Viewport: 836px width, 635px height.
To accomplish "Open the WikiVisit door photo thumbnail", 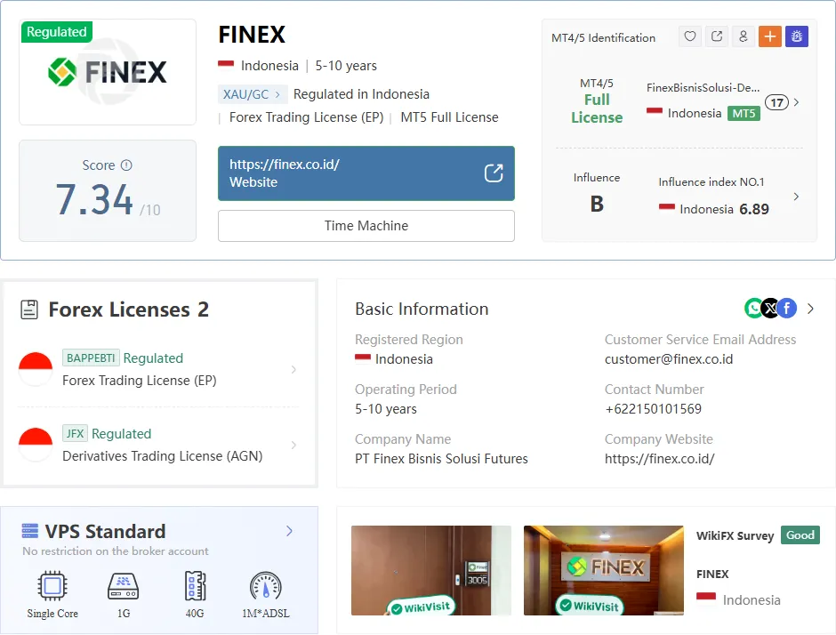I will coord(430,570).
